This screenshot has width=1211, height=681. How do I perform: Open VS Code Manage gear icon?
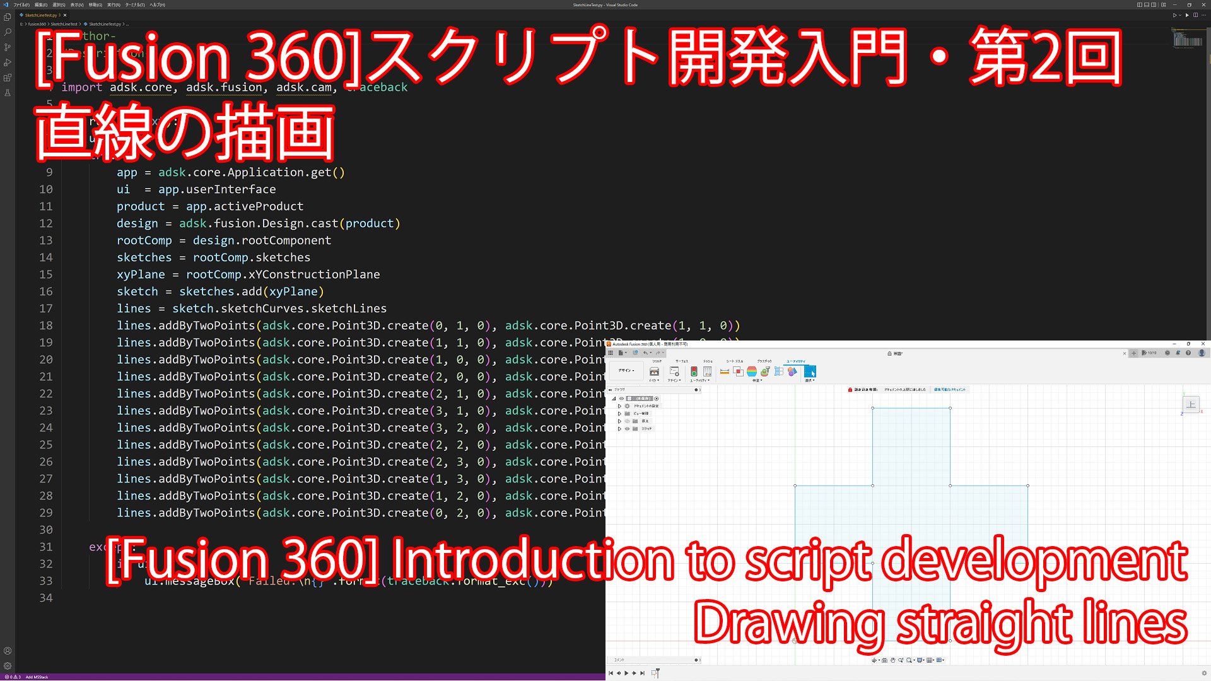point(8,666)
